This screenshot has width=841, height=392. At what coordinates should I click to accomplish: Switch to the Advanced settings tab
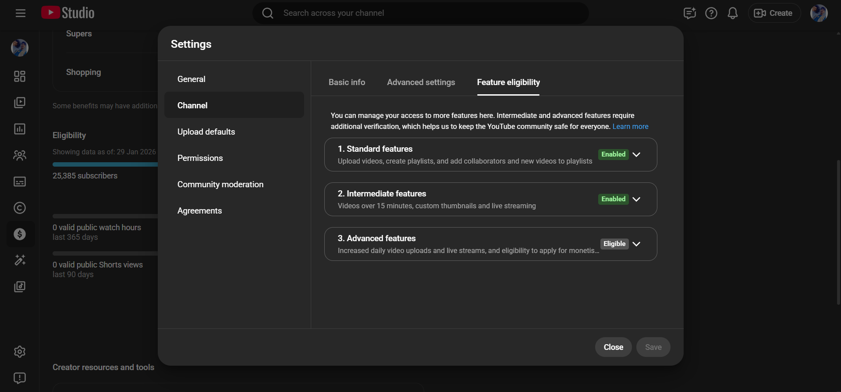point(421,82)
